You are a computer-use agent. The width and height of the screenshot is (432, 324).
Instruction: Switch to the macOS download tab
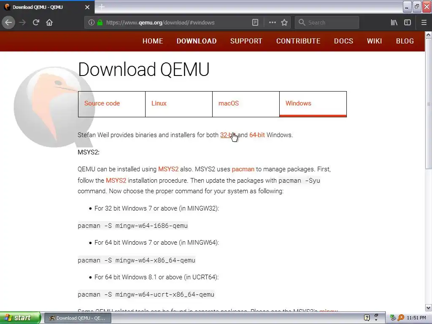click(x=246, y=104)
